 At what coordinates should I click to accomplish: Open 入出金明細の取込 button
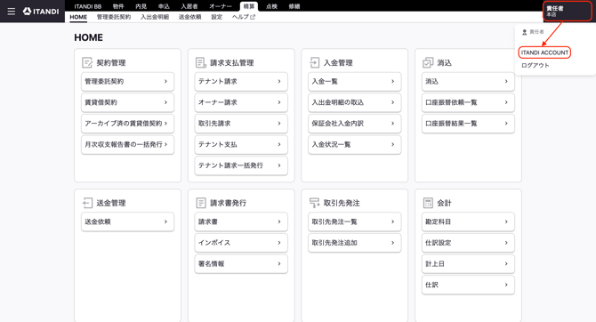pyautogui.click(x=355, y=102)
